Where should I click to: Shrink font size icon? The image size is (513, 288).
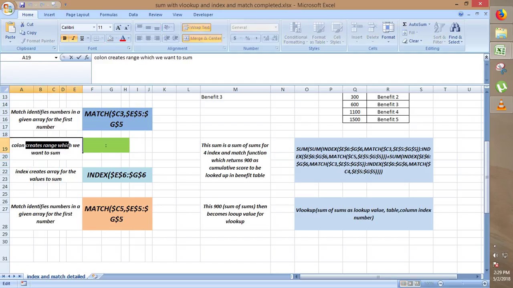coord(127,27)
